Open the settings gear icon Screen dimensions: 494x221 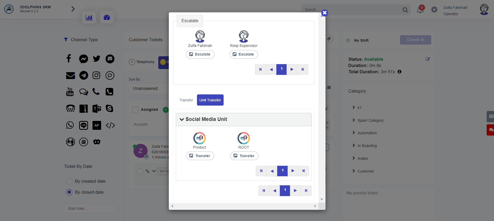[x=434, y=10]
